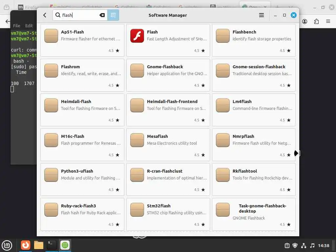Click 'Implementation of optimal hier…' description
The image size is (336, 252).
tap(177, 178)
